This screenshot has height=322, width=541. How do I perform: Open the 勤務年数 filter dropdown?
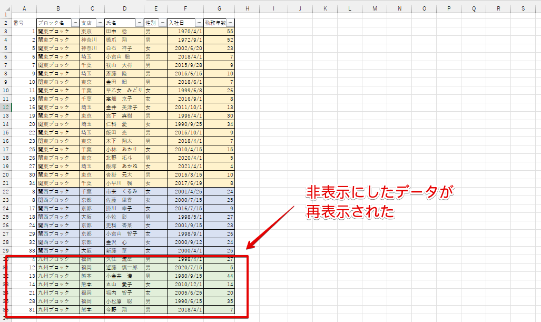(230, 23)
